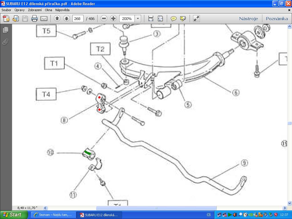This screenshot has height=219, width=292.
Task: Click the vertical scrollbar thumb
Action: pyautogui.click(x=289, y=123)
